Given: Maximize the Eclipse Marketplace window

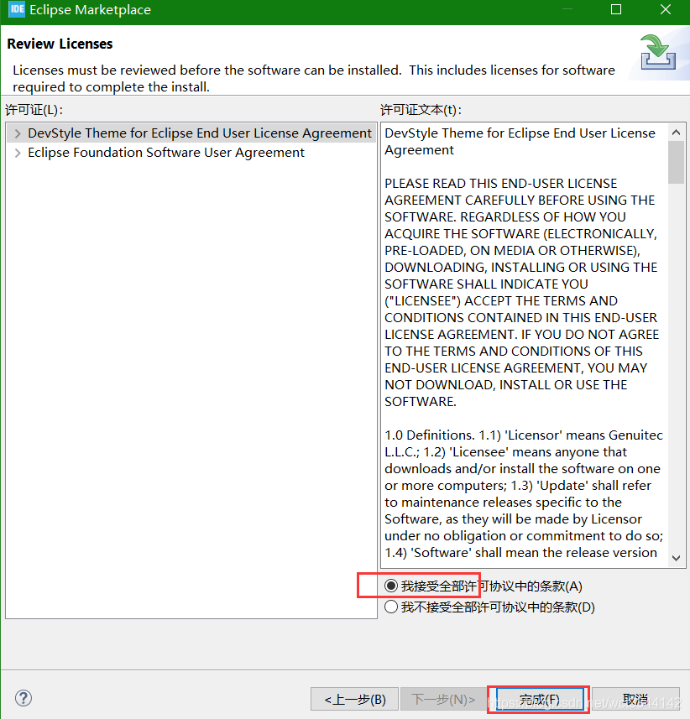Looking at the screenshot, I should [x=616, y=9].
